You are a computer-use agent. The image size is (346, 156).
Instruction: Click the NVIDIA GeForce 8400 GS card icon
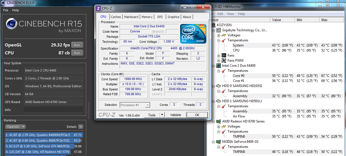tap(219, 142)
